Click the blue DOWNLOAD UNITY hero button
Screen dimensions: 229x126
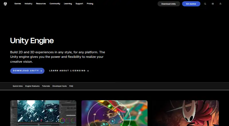(x=27, y=71)
